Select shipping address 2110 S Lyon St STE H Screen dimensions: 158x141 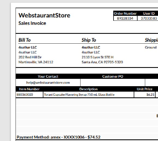point(97,57)
